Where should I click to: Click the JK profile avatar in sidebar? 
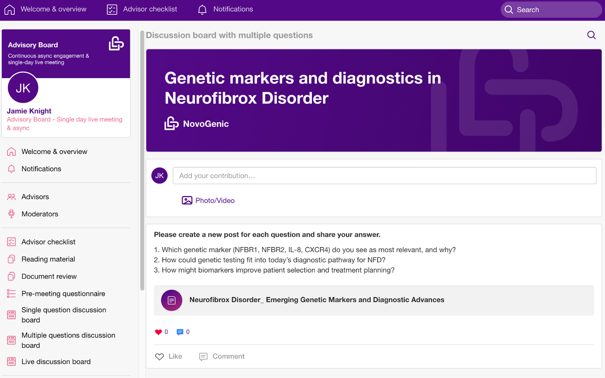click(23, 88)
